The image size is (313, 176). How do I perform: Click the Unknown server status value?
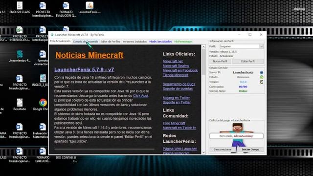click(243, 77)
